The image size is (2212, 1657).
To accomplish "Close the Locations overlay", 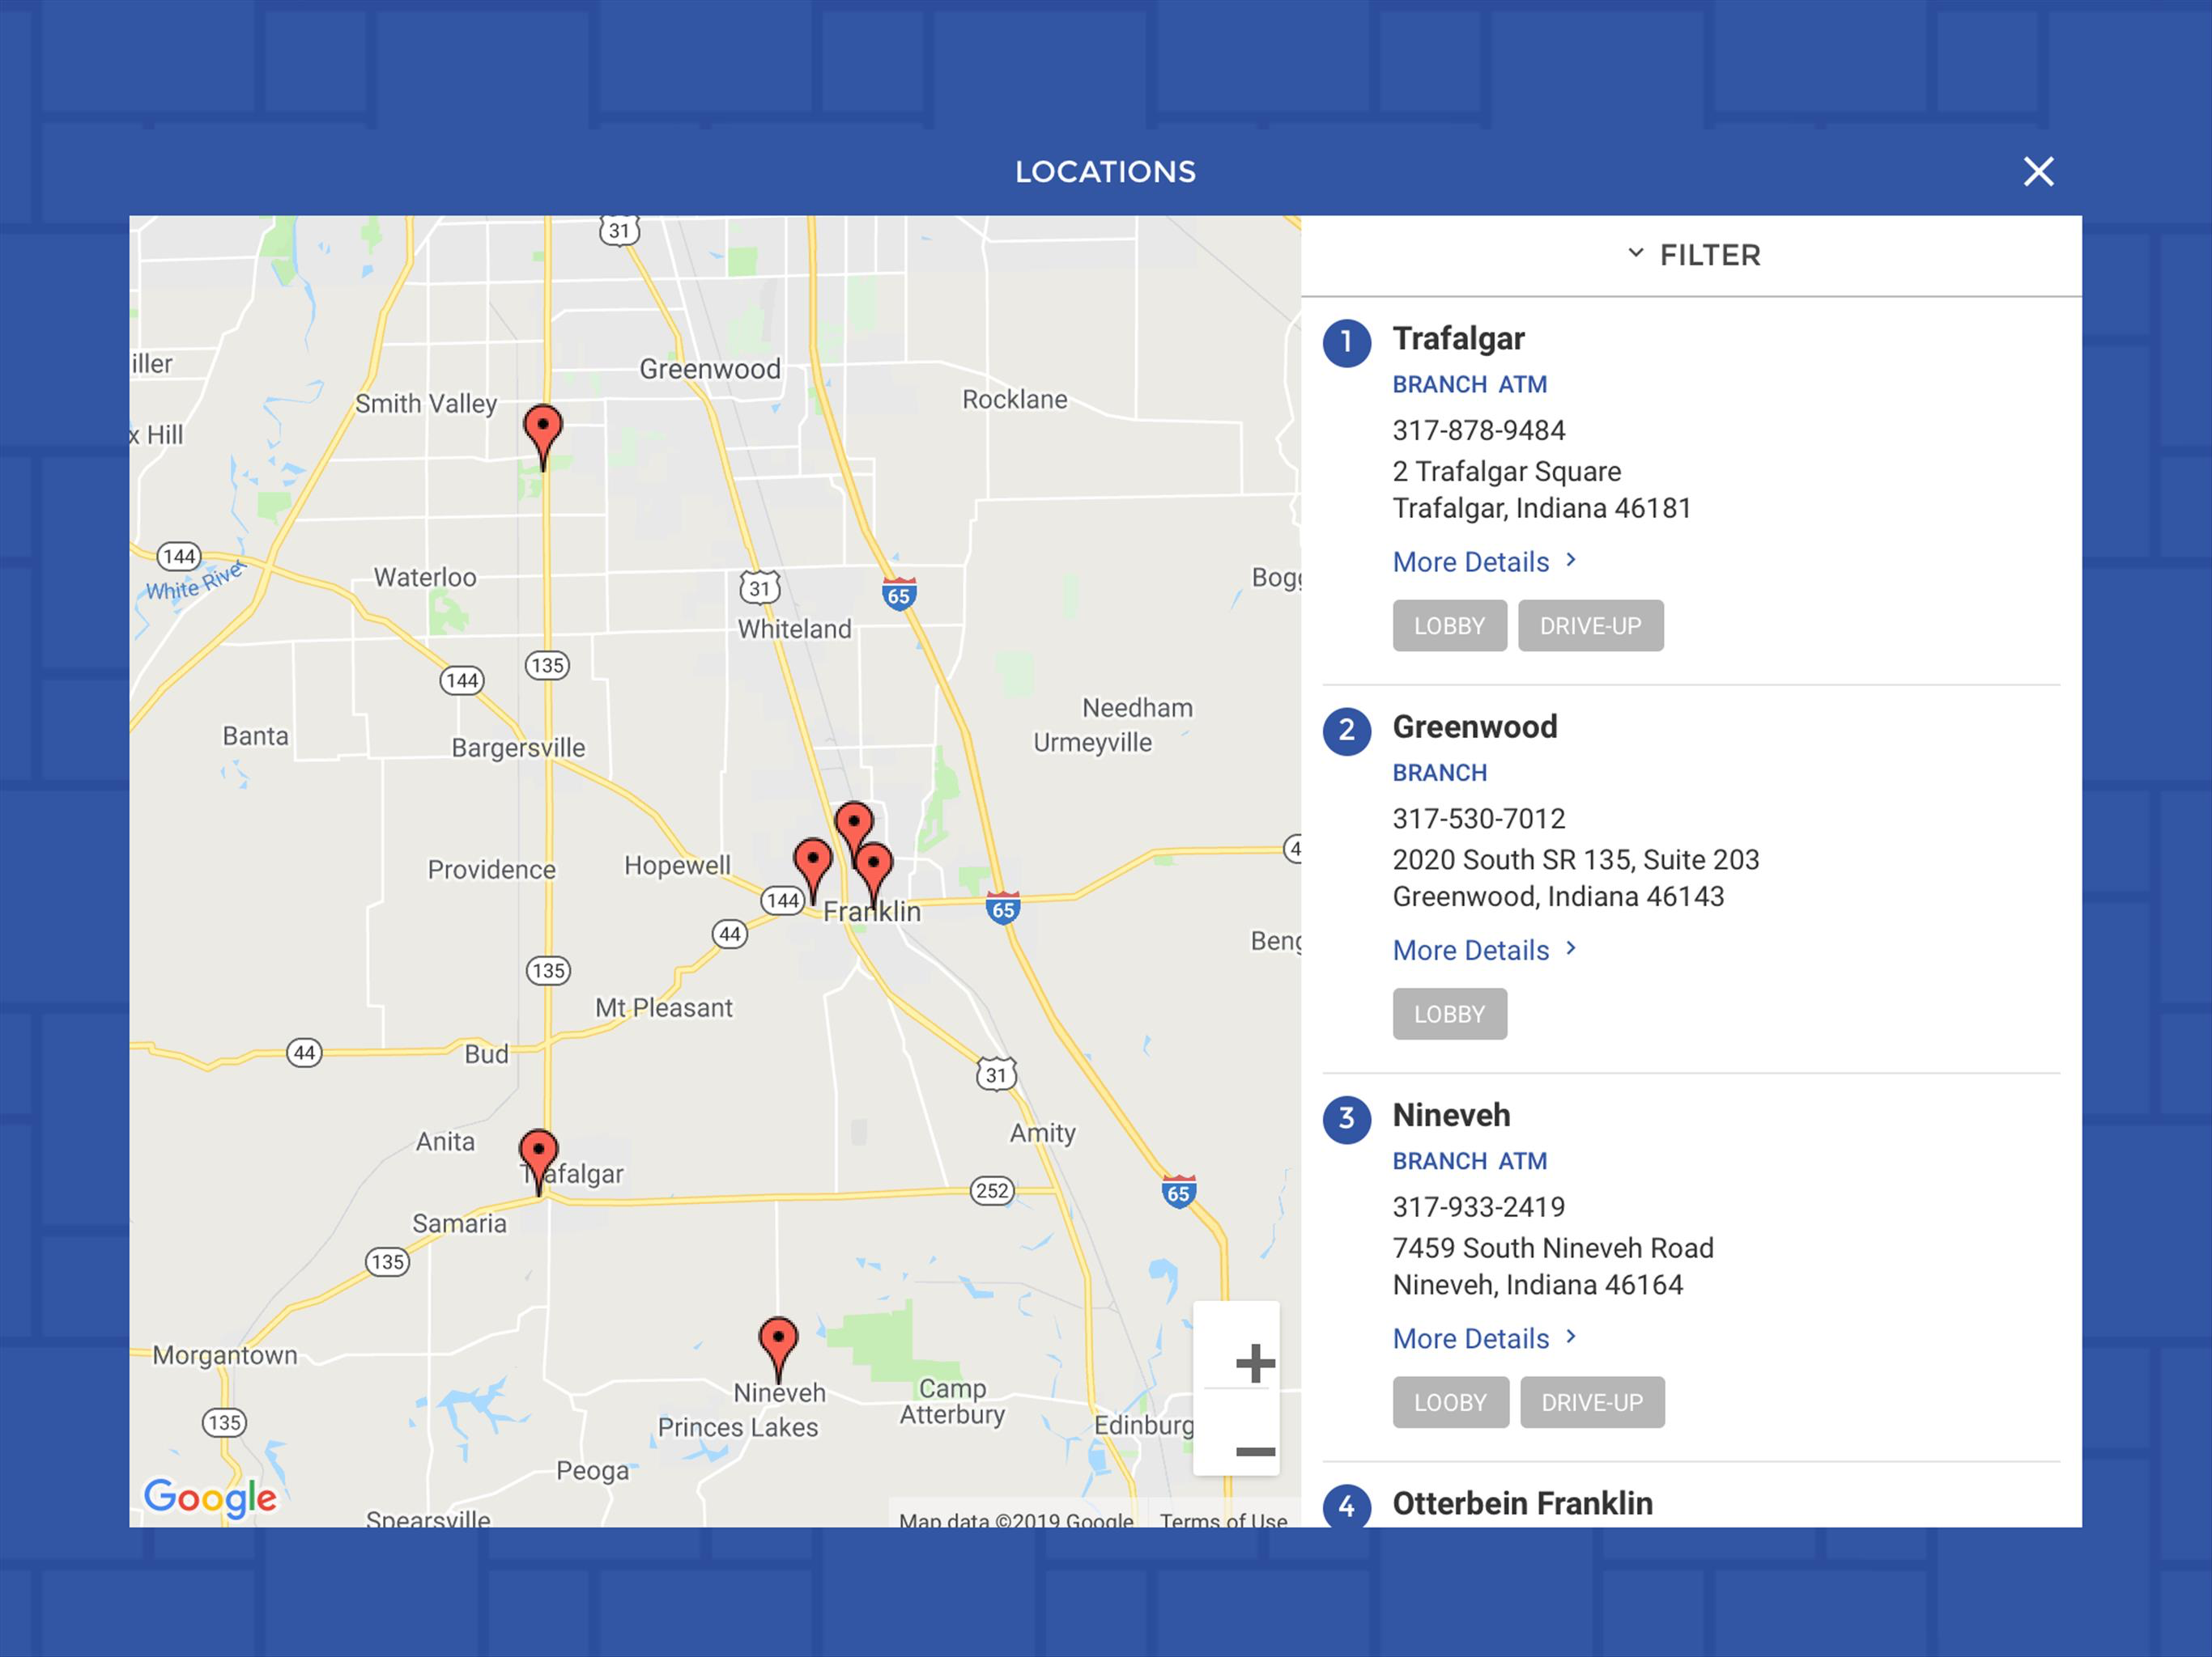I will coord(2038,172).
